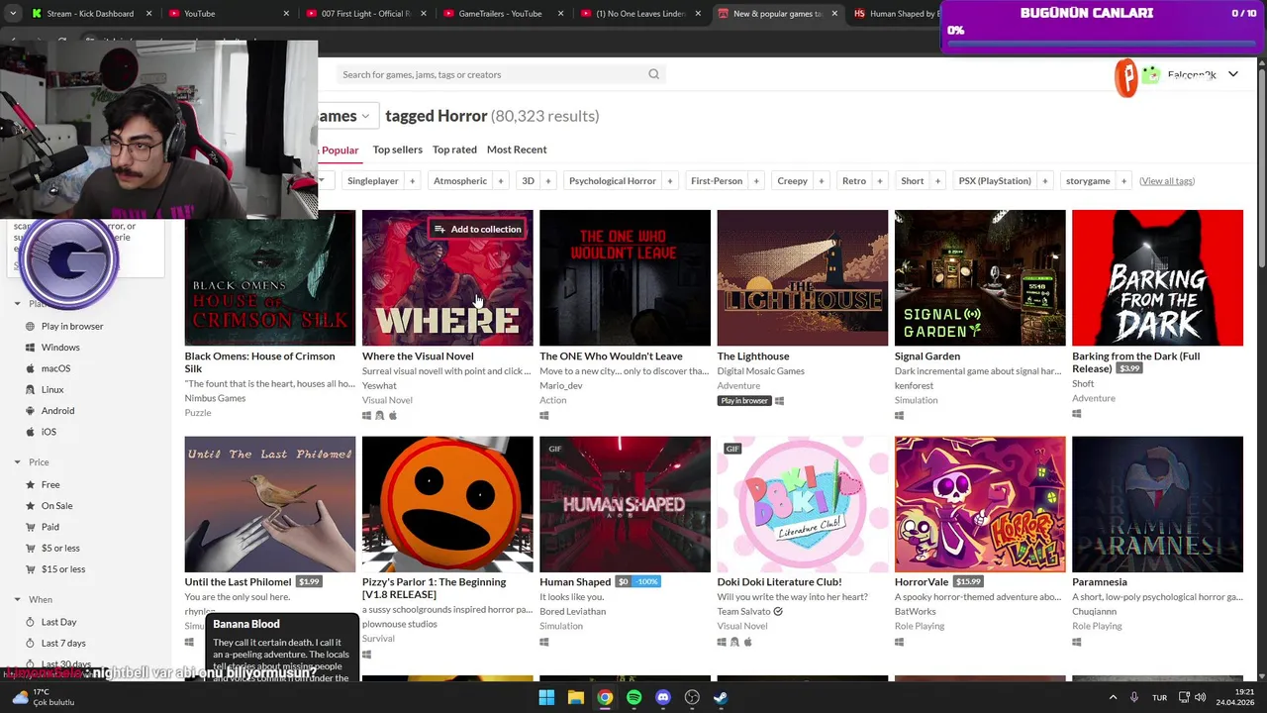Click the Add to collection button

(x=477, y=229)
